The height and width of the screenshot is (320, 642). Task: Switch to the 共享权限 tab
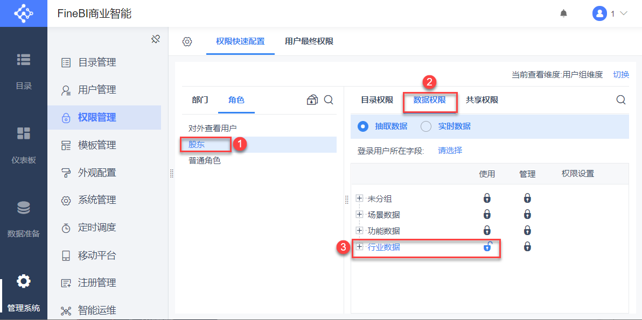pyautogui.click(x=482, y=100)
